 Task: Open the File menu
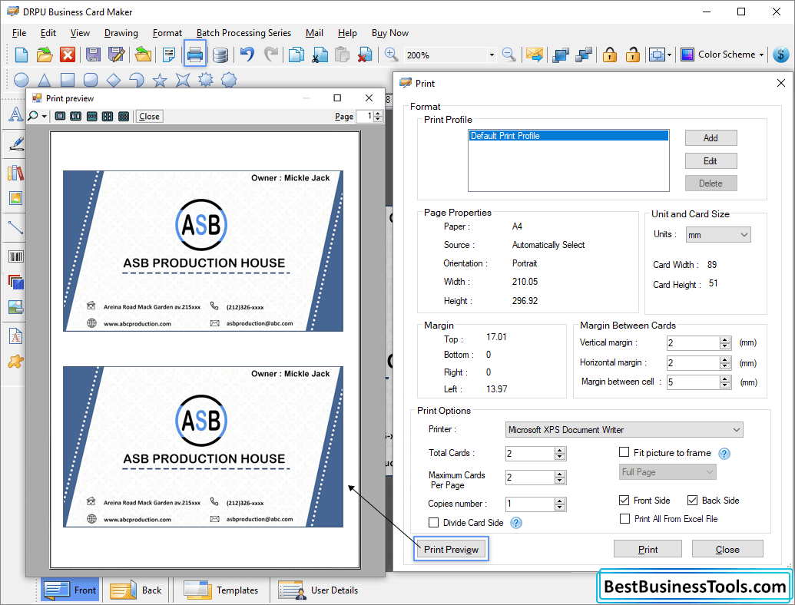(19, 33)
